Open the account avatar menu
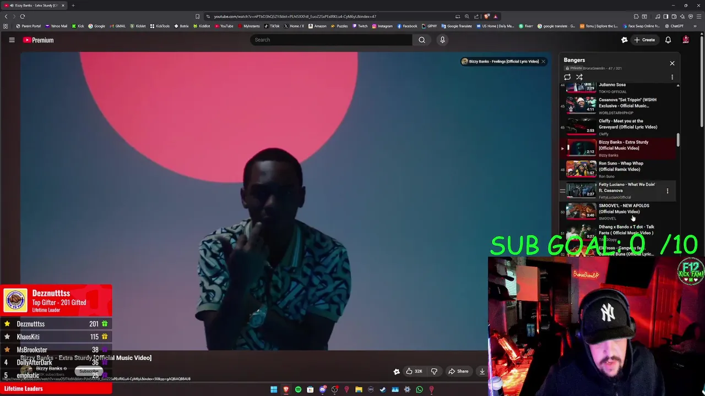 pyautogui.click(x=686, y=40)
